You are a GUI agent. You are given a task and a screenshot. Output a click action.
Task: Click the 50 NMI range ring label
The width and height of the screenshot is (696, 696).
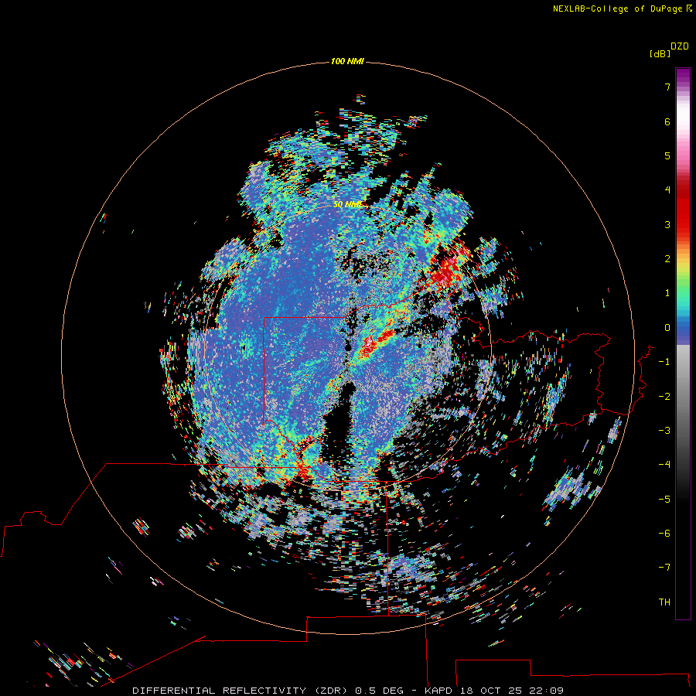(347, 204)
